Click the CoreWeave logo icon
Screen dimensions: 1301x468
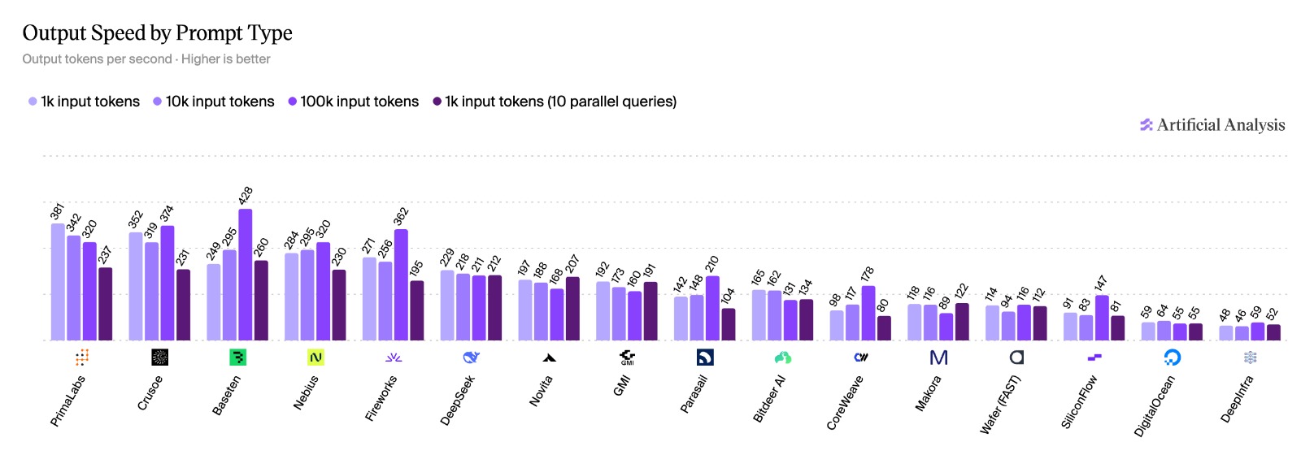coord(861,357)
